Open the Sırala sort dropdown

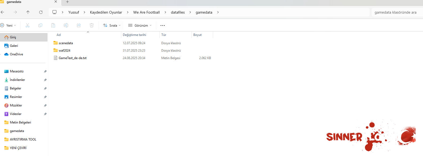coord(112,25)
